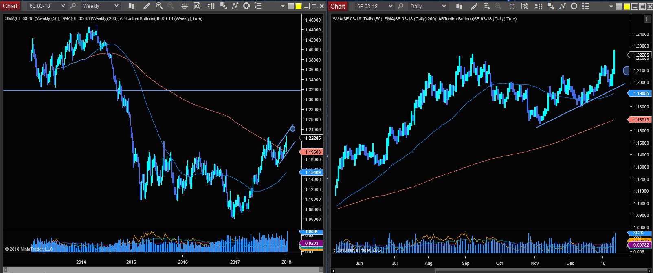Click Weekly chart horizontal scrollbar track
This screenshot has width=653, height=273.
[x=163, y=270]
